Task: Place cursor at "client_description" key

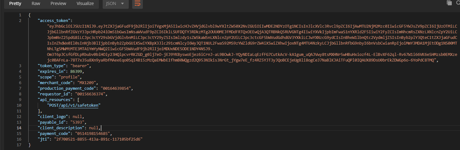Action: (62, 128)
